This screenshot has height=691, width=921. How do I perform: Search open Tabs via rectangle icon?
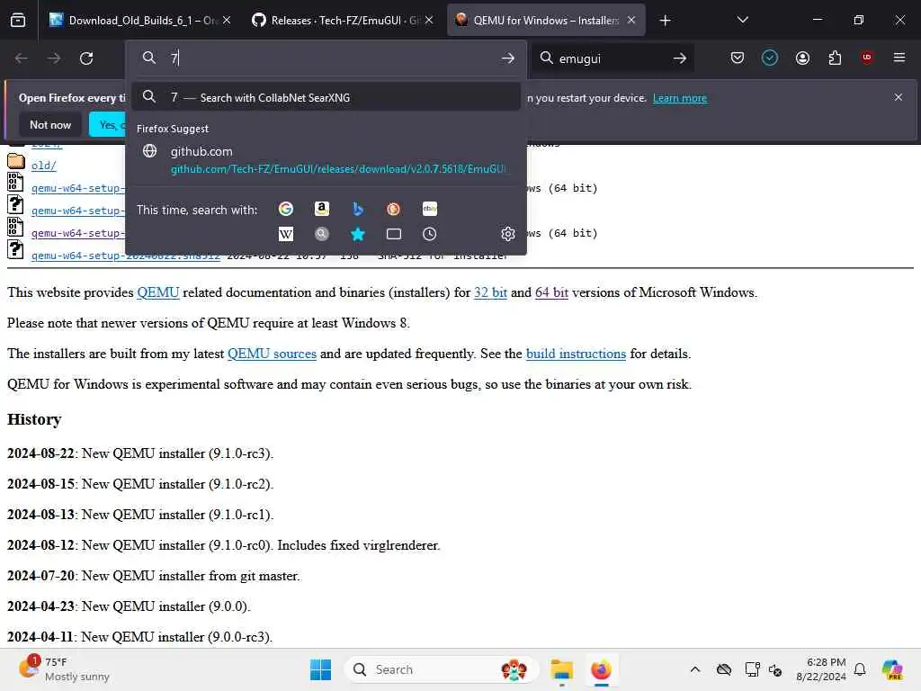(x=394, y=235)
